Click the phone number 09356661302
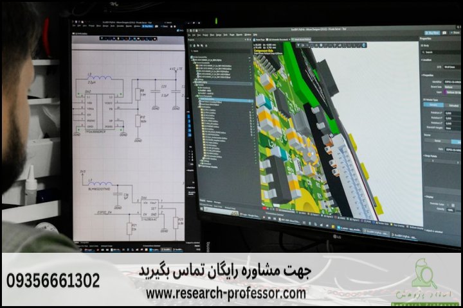Viewport: 463px width, 308px height. point(53,280)
